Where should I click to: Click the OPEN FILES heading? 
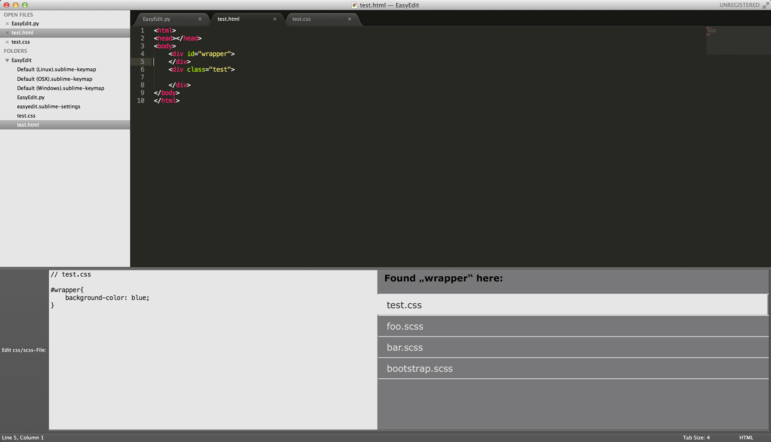point(18,14)
